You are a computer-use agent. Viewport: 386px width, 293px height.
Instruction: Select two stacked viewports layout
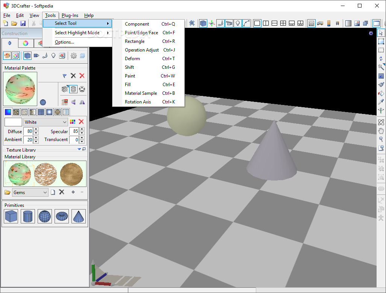(275, 23)
